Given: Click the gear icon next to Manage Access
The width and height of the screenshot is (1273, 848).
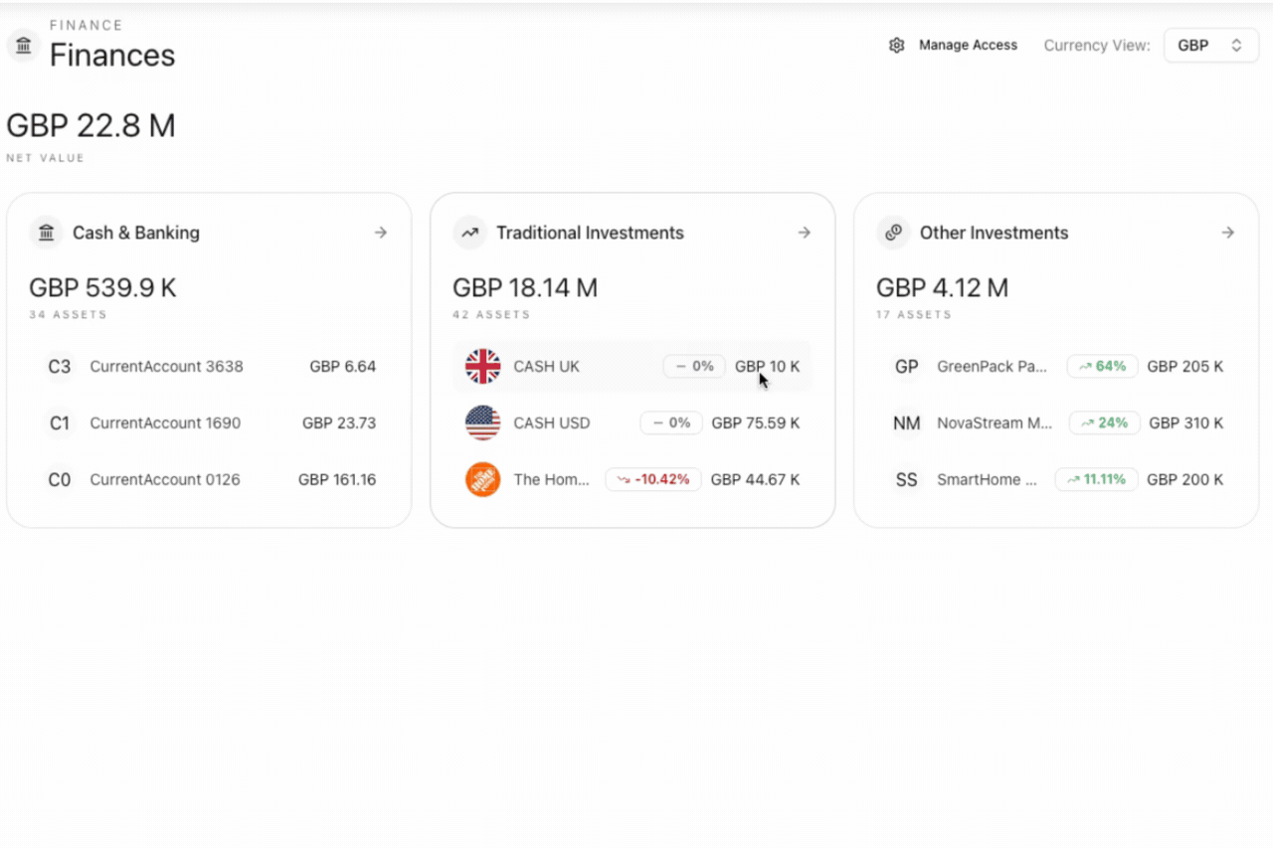Looking at the screenshot, I should click(x=896, y=46).
